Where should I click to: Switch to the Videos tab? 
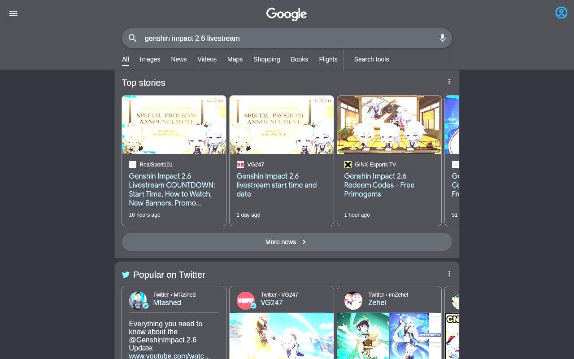tap(207, 59)
